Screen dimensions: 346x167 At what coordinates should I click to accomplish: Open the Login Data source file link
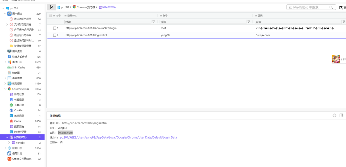[119, 138]
